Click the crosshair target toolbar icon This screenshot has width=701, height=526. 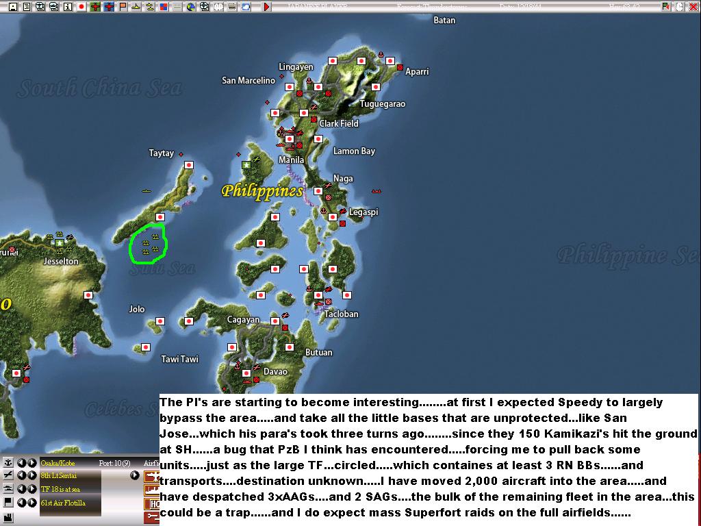[205, 7]
